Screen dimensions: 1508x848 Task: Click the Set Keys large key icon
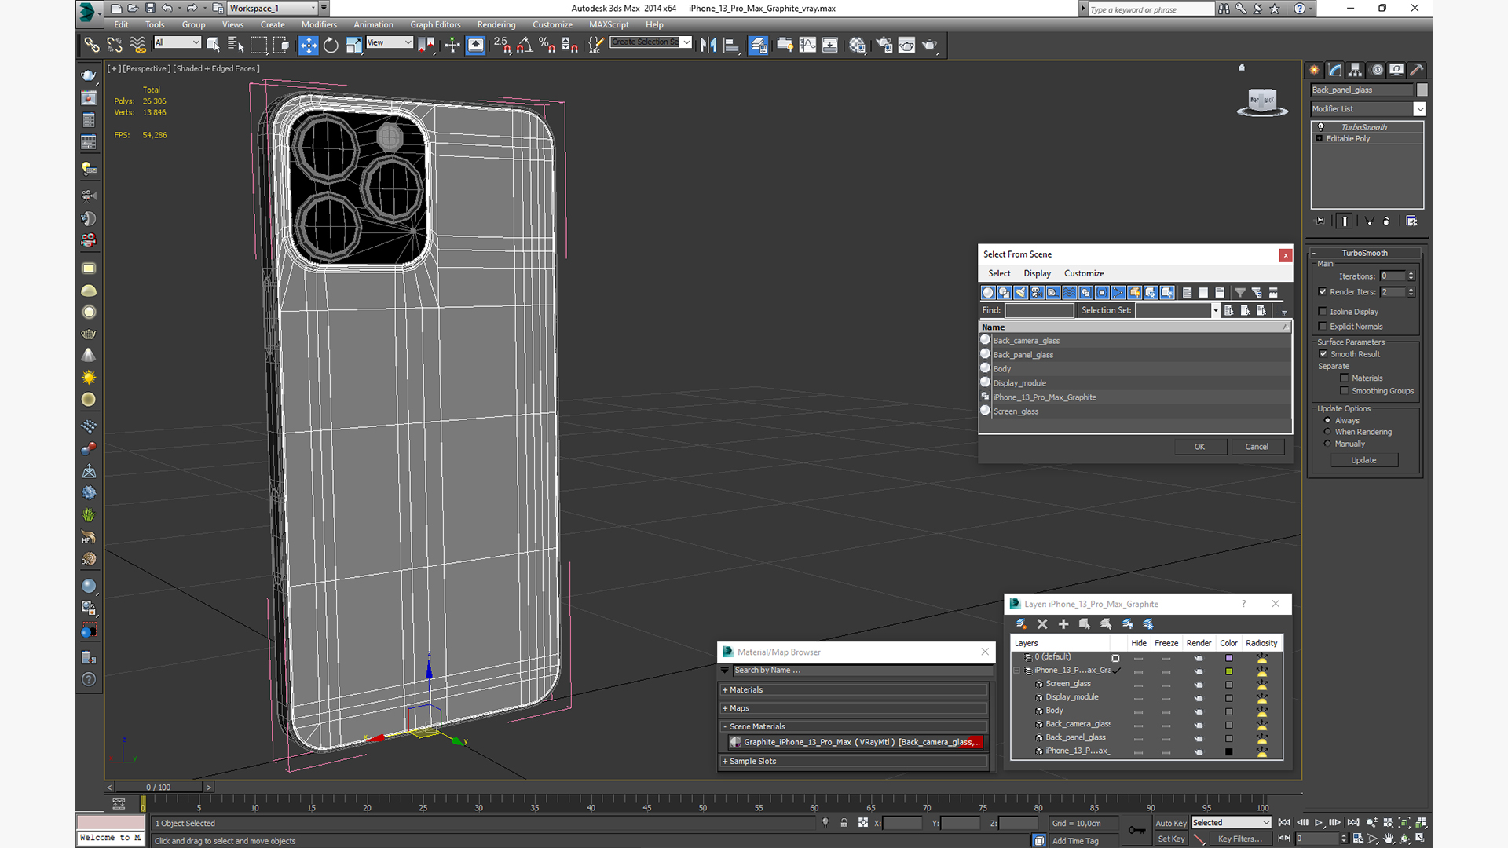1136,830
